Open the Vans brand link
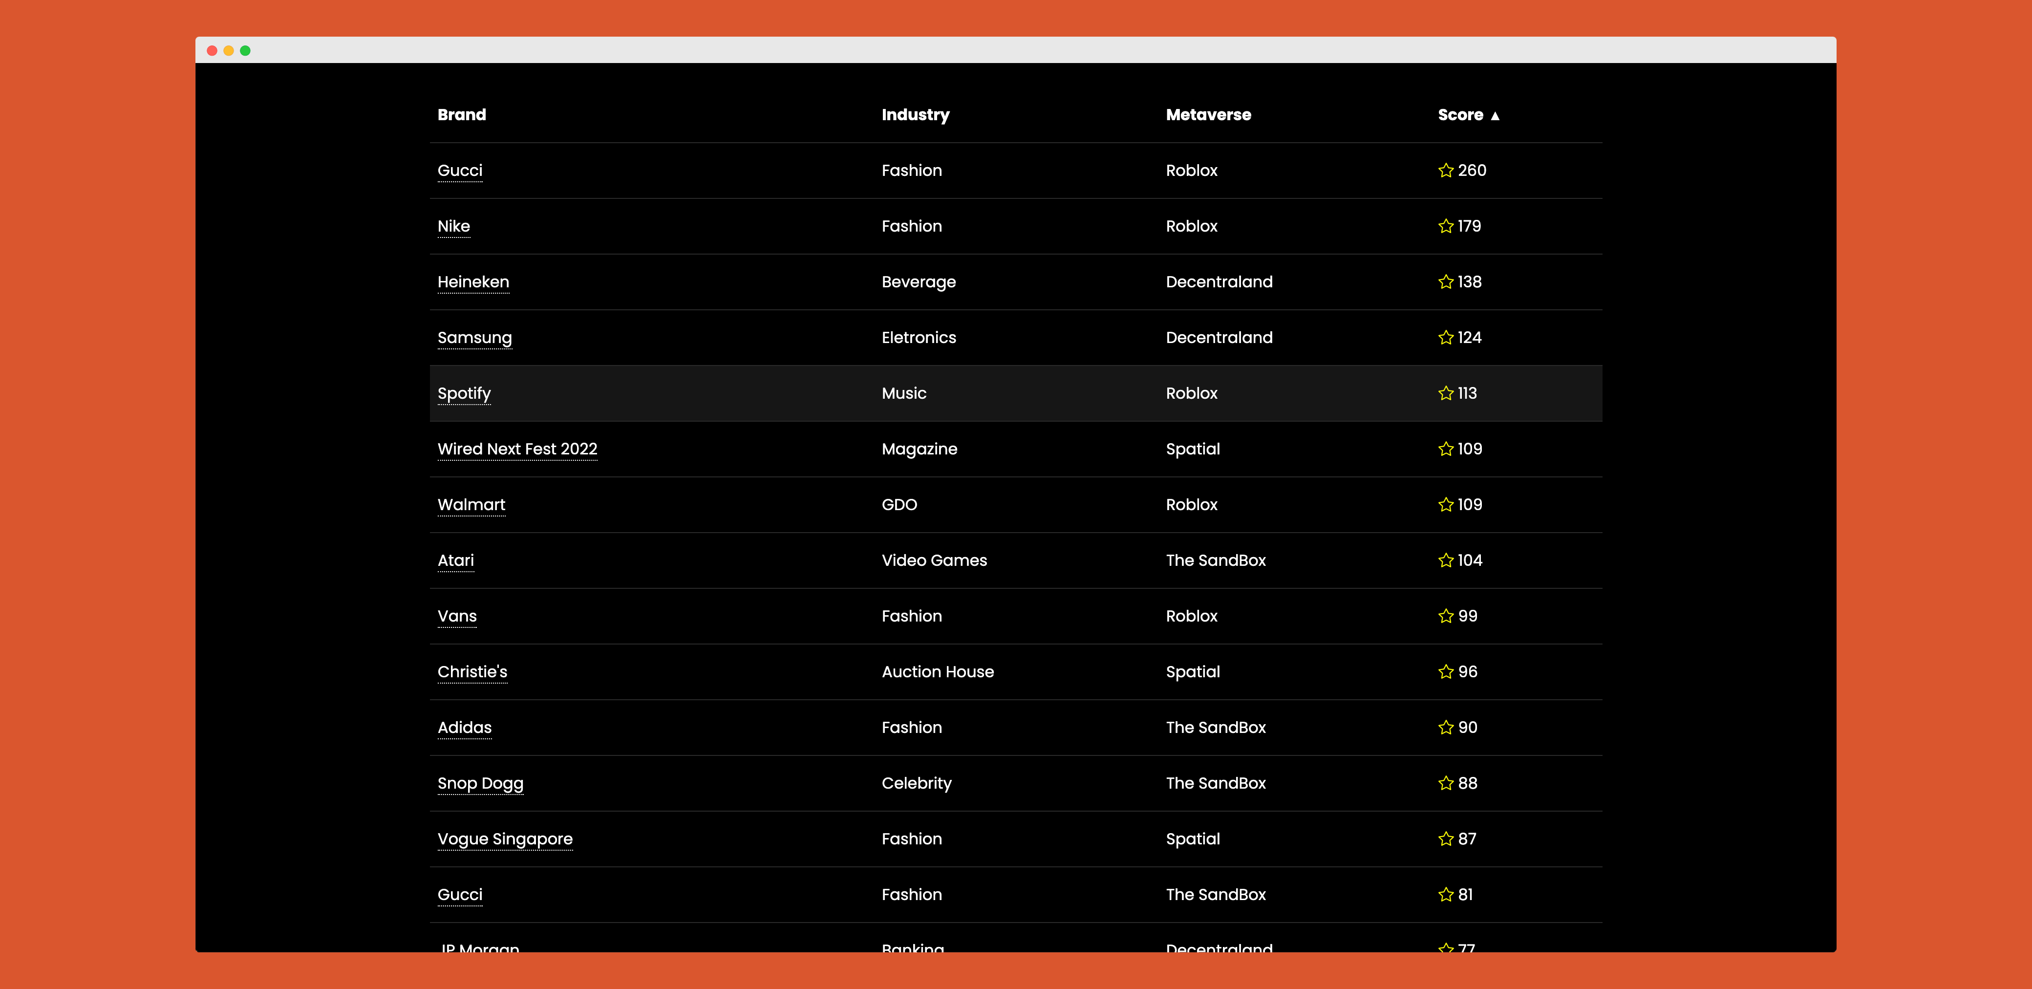This screenshot has width=2032, height=989. (x=457, y=616)
